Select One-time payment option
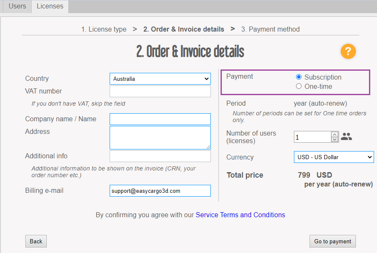 pos(299,86)
